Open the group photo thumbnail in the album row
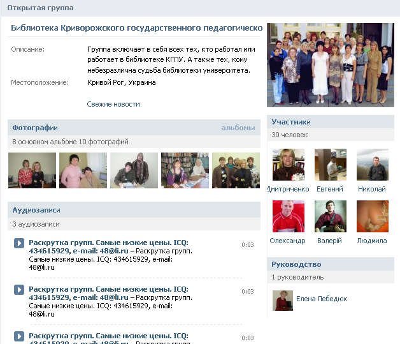This screenshot has width=400, height=344. (x=236, y=170)
